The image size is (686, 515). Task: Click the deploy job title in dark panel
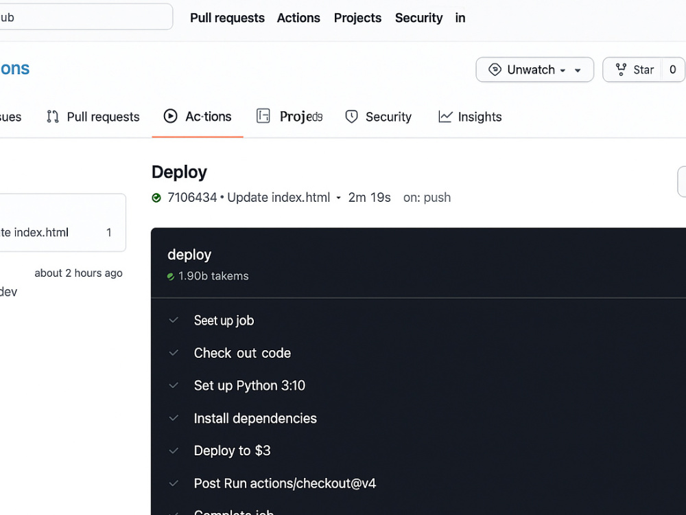click(189, 255)
